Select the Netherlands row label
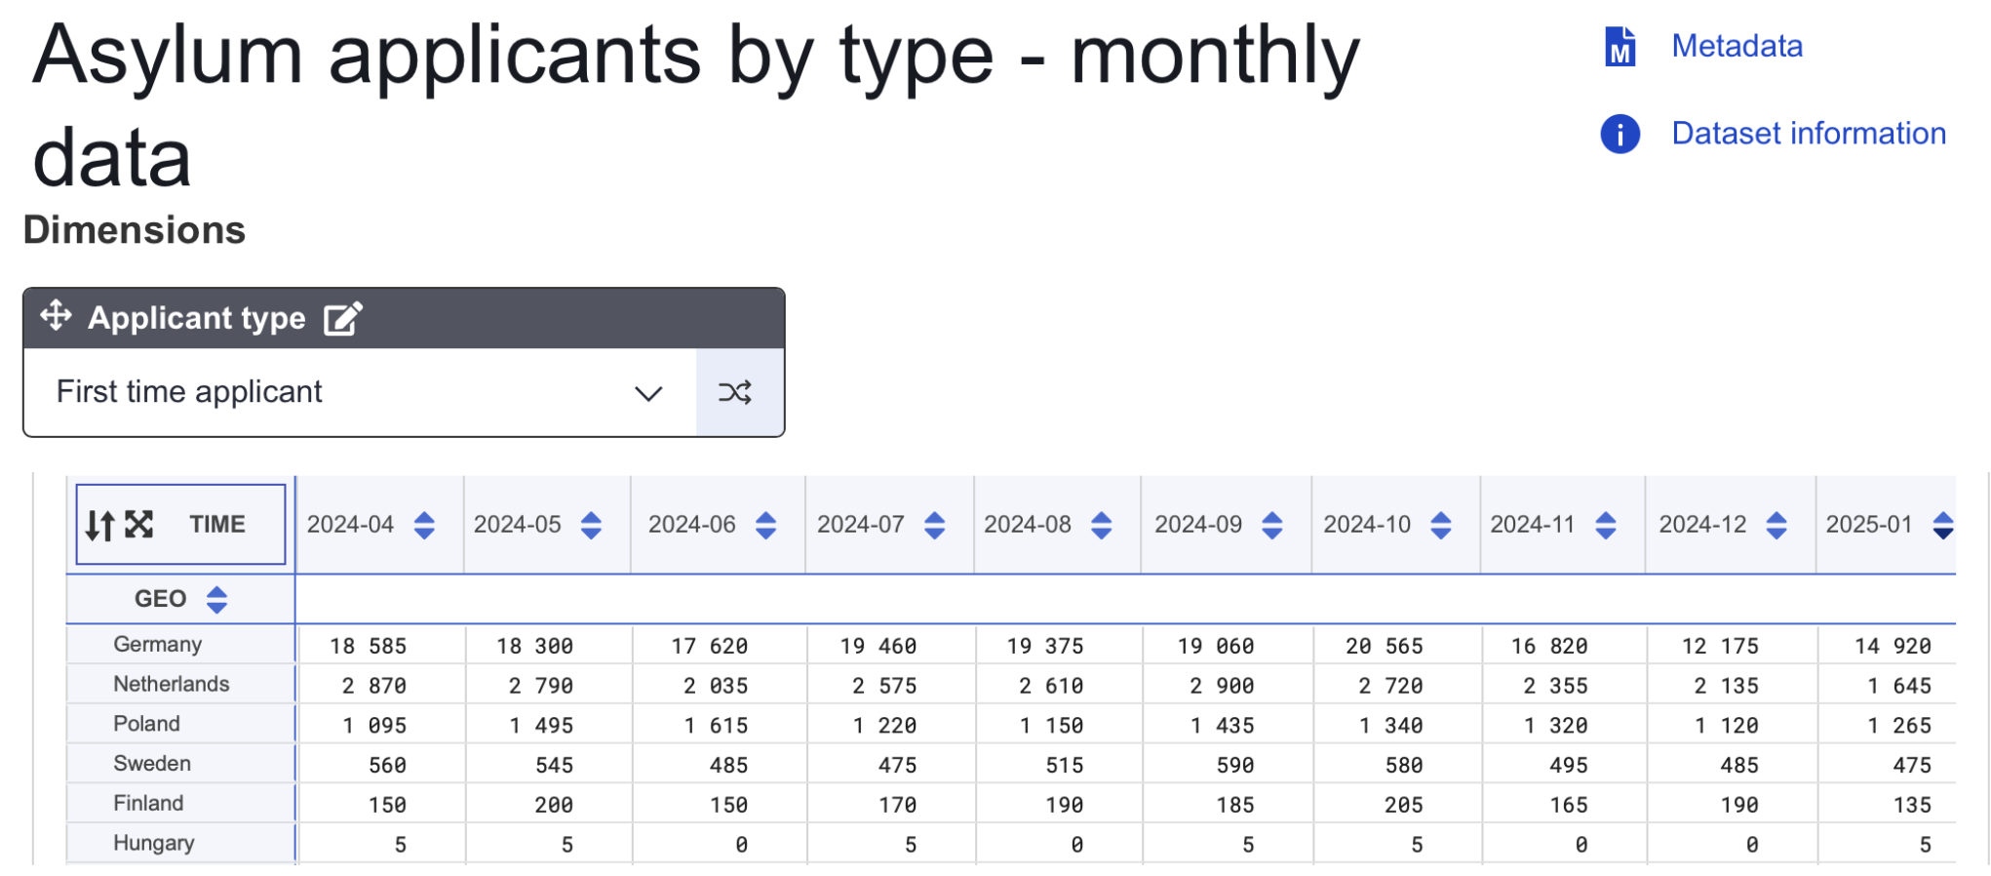The width and height of the screenshot is (1991, 876). coord(171,684)
